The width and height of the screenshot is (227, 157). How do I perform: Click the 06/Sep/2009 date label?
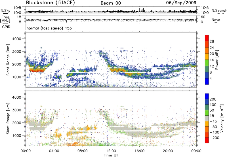coord(181,3)
